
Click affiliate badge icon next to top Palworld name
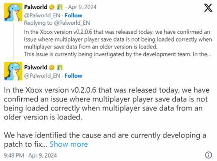tap(59, 7)
